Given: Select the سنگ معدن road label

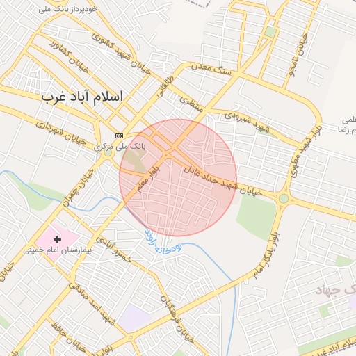Looking at the screenshot, I should pos(211,70).
